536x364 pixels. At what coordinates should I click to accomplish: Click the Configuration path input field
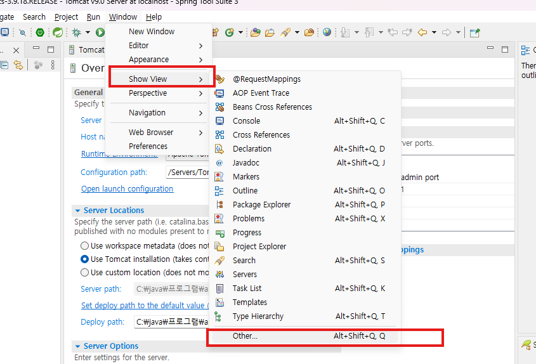pyautogui.click(x=187, y=172)
